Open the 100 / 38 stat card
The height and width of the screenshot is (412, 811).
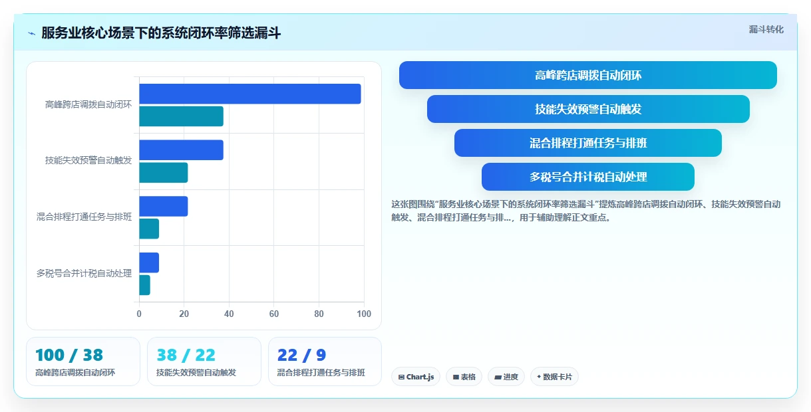pos(83,361)
